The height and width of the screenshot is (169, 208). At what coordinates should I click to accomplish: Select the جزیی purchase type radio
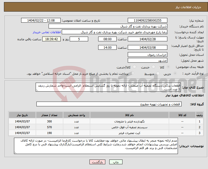tap(175, 73)
